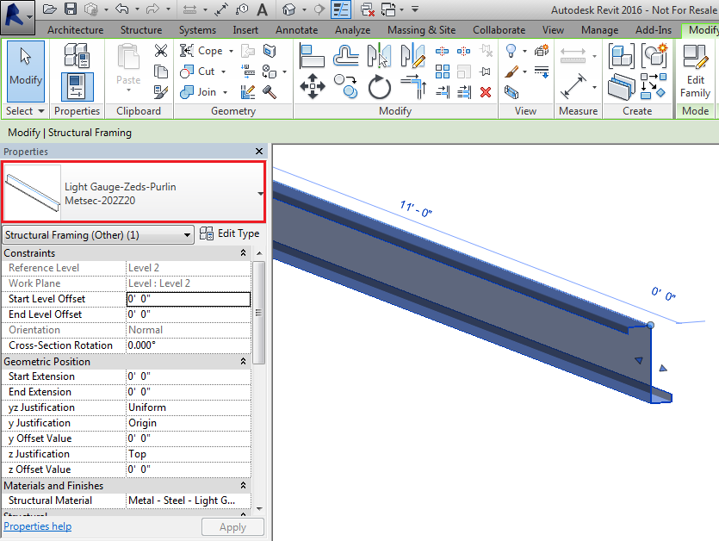This screenshot has width=719, height=541.
Task: Open the Collaborate ribbon tab
Action: pyautogui.click(x=499, y=30)
